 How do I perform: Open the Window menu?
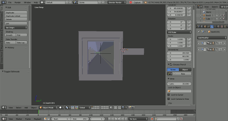[27, 2]
